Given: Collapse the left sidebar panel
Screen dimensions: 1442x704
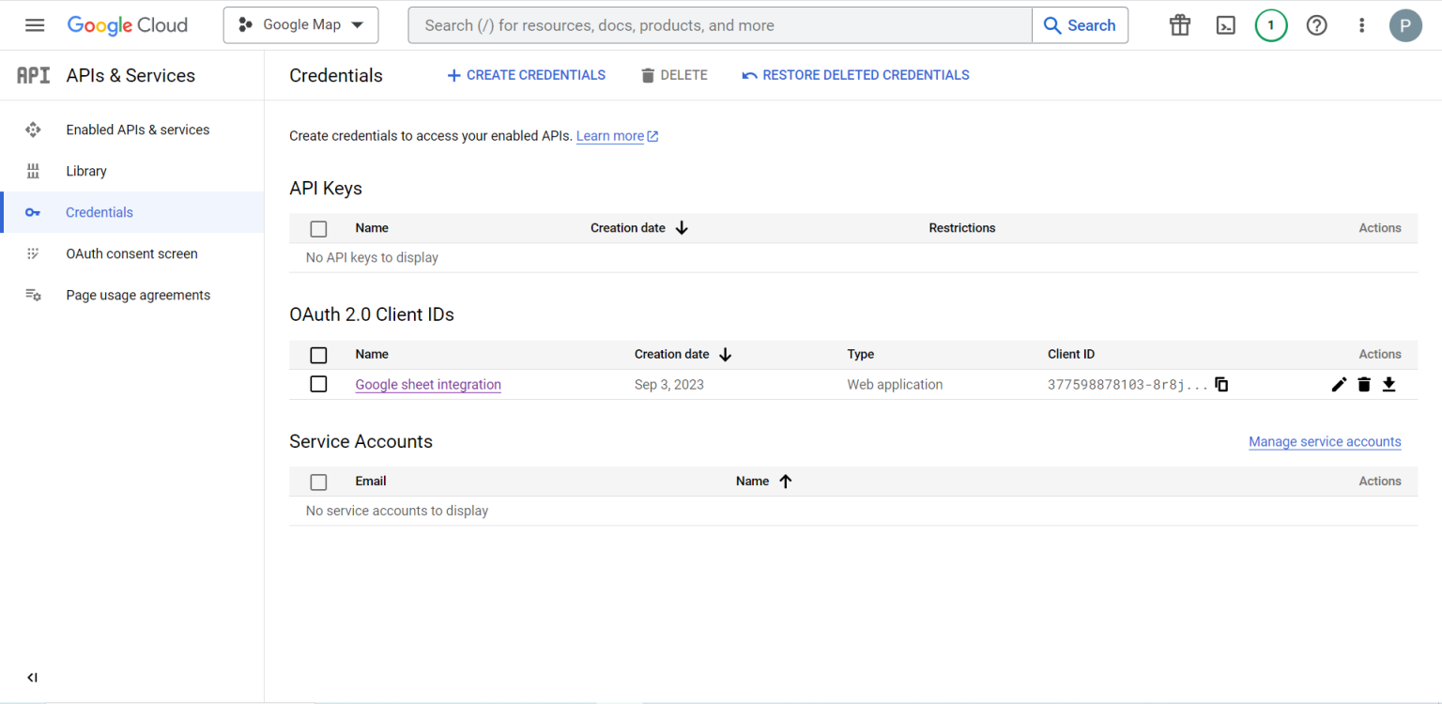Looking at the screenshot, I should coord(31,677).
